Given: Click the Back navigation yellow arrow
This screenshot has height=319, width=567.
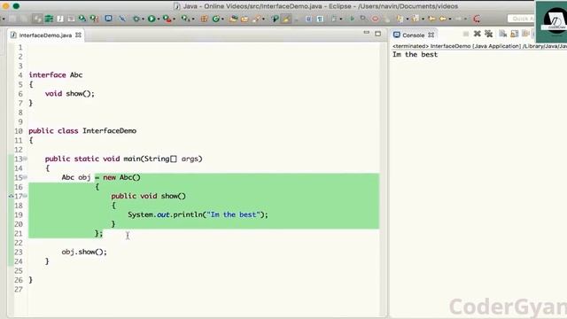Looking at the screenshot, I should point(443,19).
